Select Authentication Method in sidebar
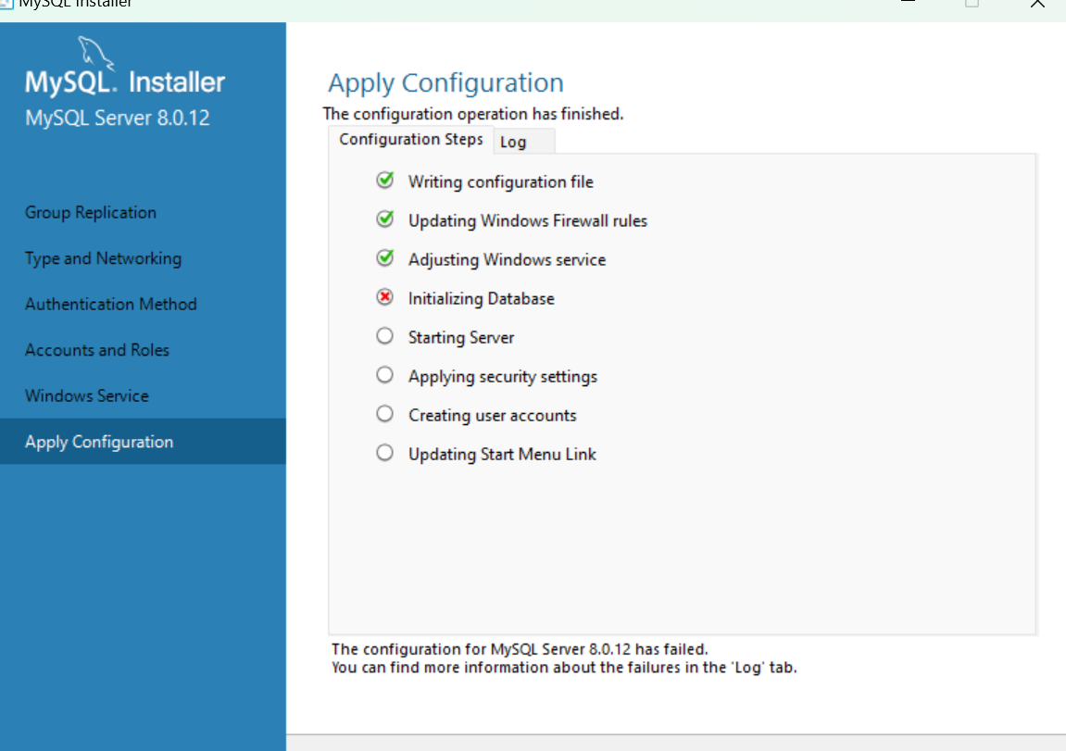 (111, 305)
